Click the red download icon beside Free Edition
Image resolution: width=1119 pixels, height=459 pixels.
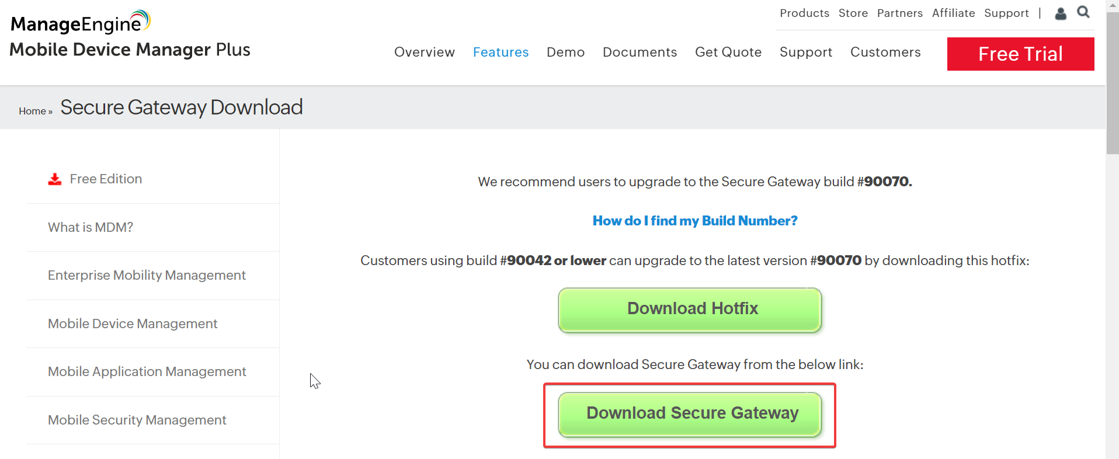(x=55, y=179)
